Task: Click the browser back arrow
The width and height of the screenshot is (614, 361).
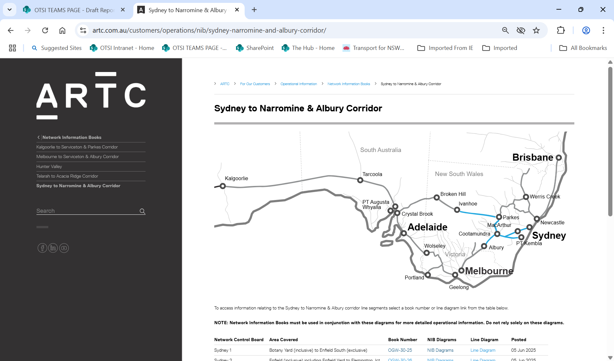Action: pyautogui.click(x=11, y=30)
